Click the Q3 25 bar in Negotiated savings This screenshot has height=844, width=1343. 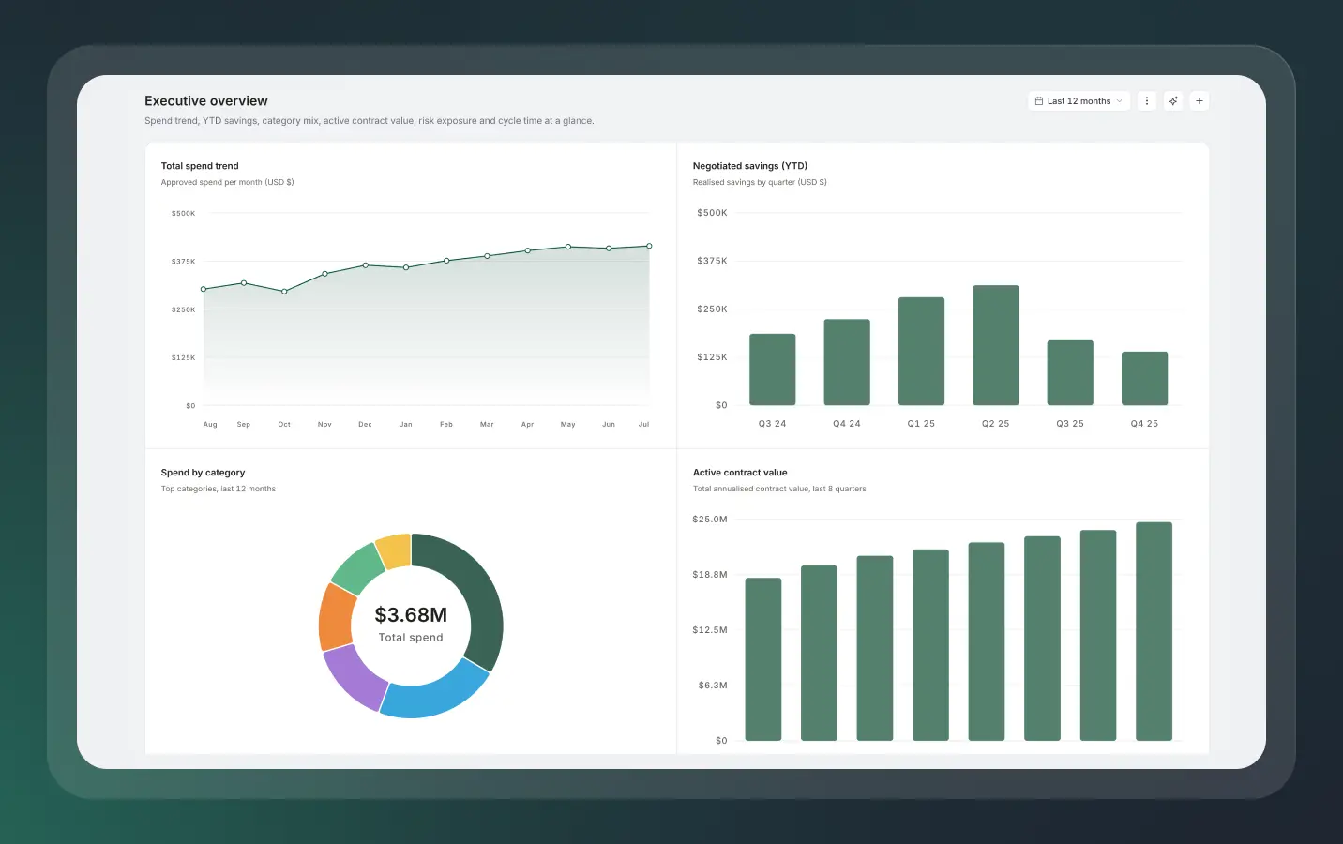(x=1070, y=373)
